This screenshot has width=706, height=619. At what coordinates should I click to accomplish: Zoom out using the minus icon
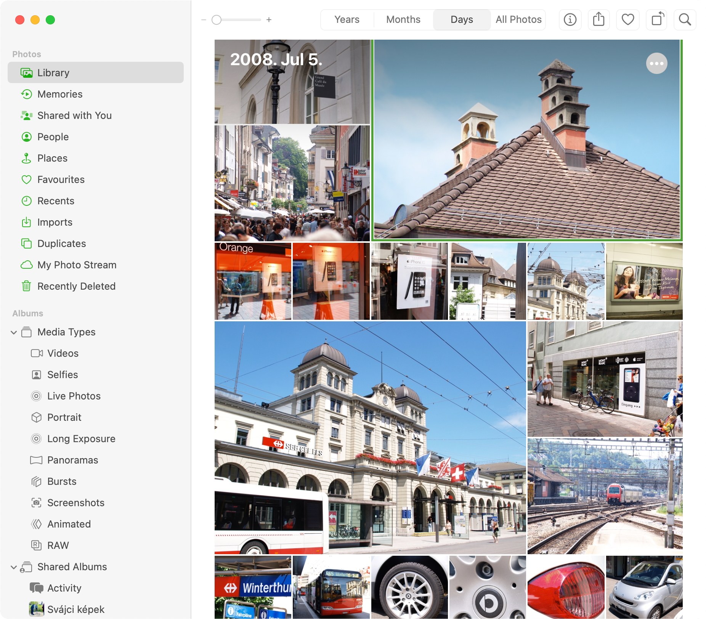tap(204, 20)
